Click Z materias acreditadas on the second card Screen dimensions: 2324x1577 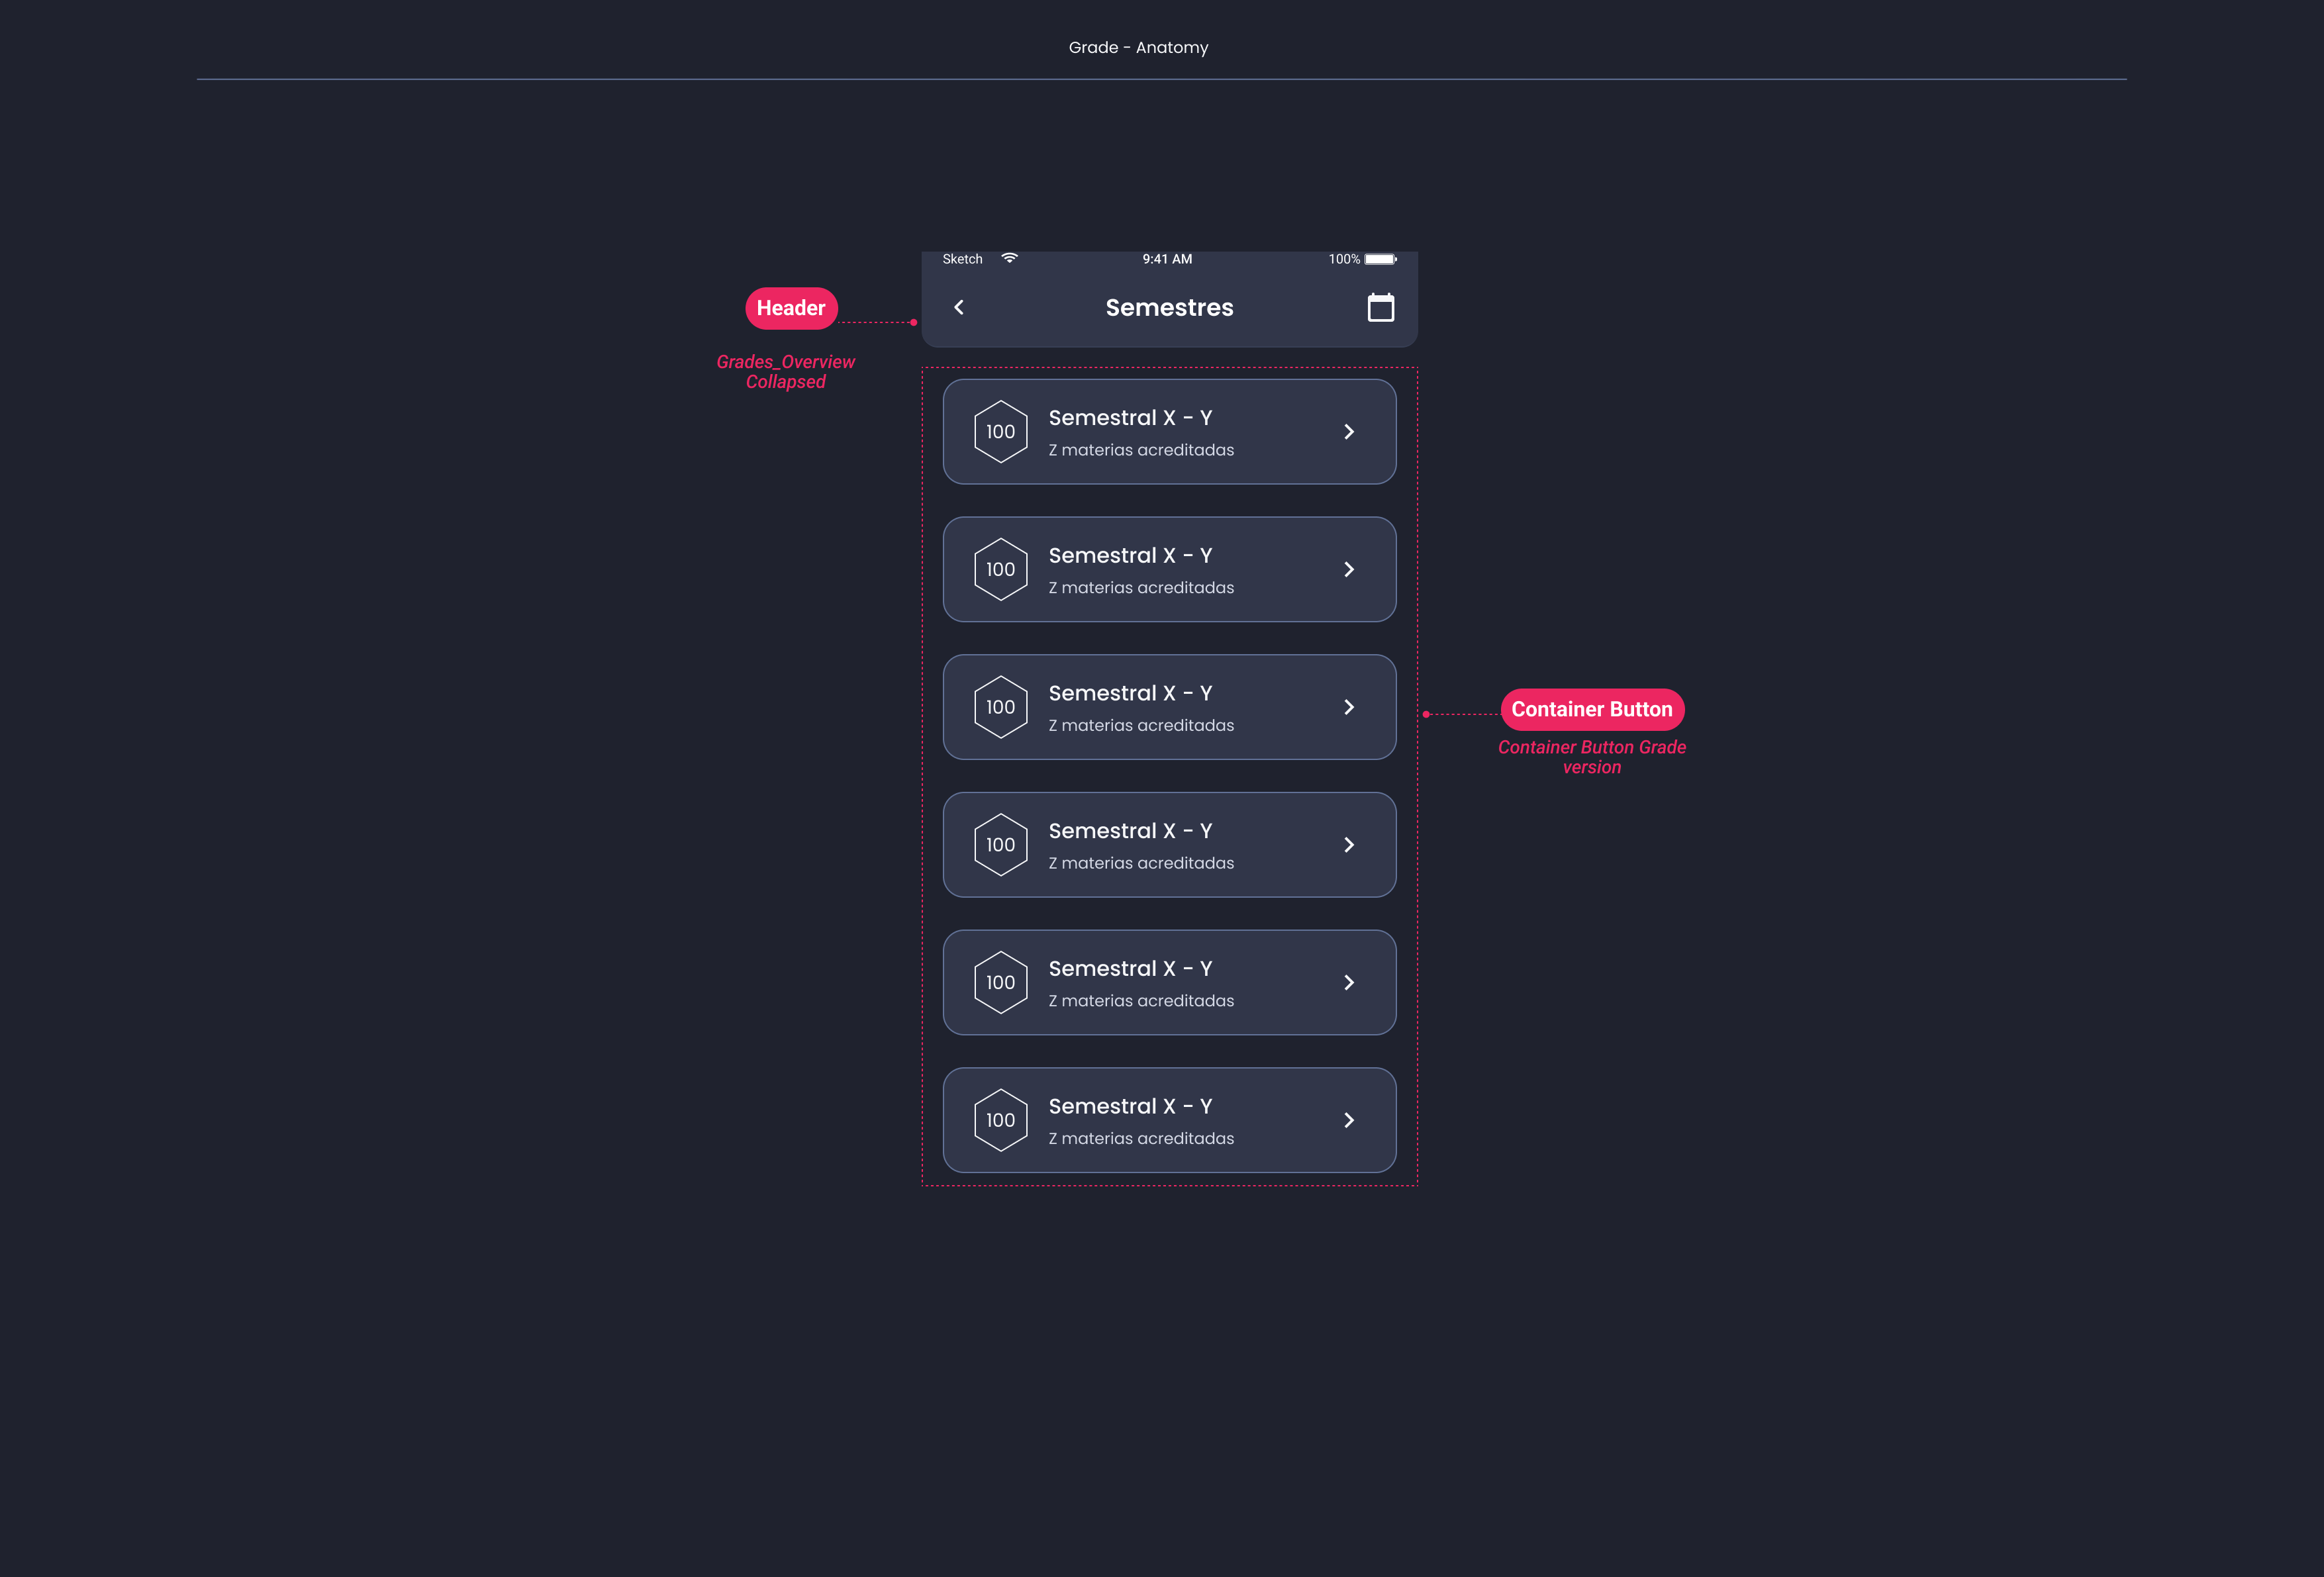[1141, 588]
